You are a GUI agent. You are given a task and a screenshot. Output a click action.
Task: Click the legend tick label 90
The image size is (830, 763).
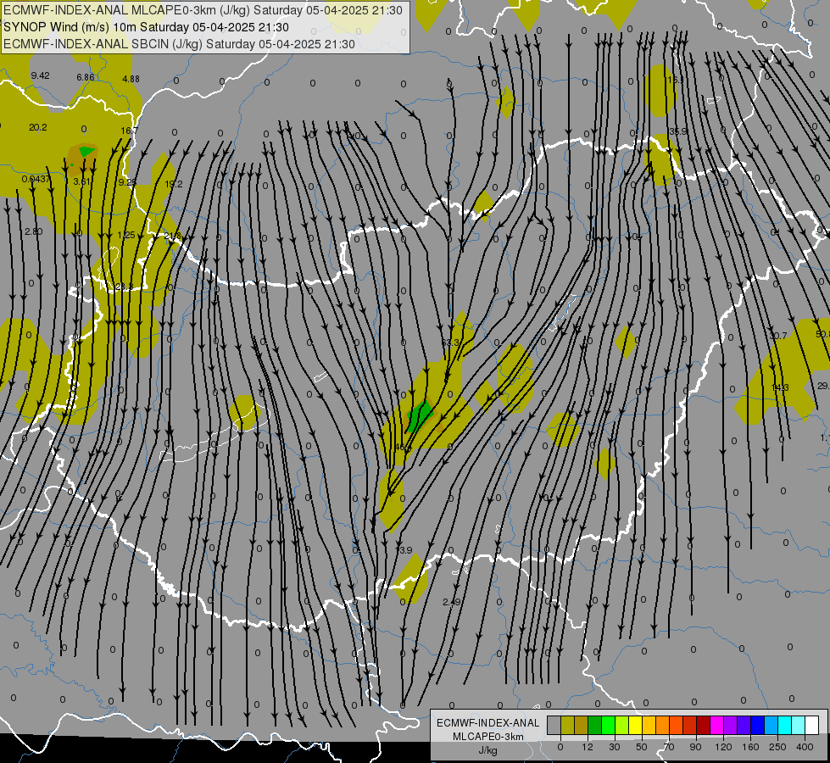[695, 747]
